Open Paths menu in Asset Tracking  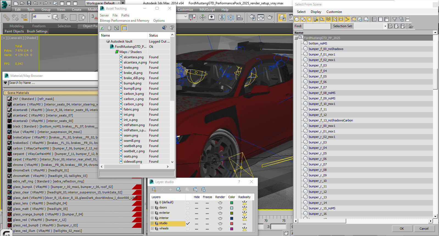125,15
